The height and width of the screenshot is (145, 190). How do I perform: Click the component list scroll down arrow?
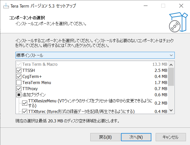tap(171, 110)
